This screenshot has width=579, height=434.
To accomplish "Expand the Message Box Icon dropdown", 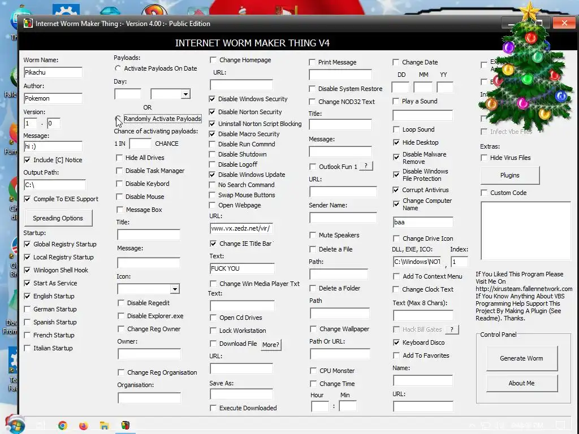I will point(175,289).
